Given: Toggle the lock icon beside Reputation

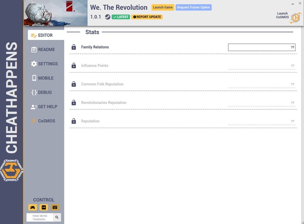Looking at the screenshot, I should (x=73, y=121).
